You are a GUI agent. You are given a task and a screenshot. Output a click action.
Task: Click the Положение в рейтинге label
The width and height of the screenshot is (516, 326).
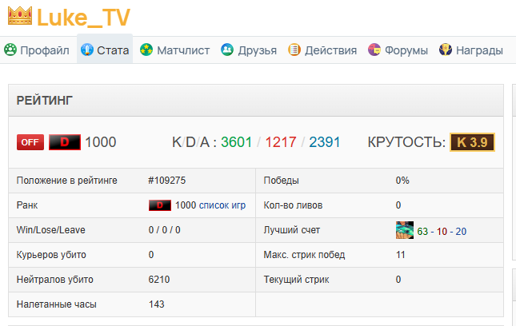pos(67,181)
